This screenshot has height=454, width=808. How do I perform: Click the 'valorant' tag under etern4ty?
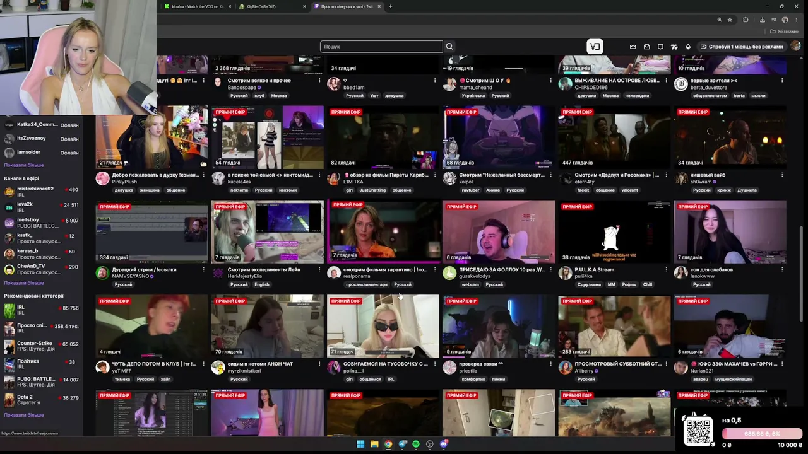(x=629, y=190)
